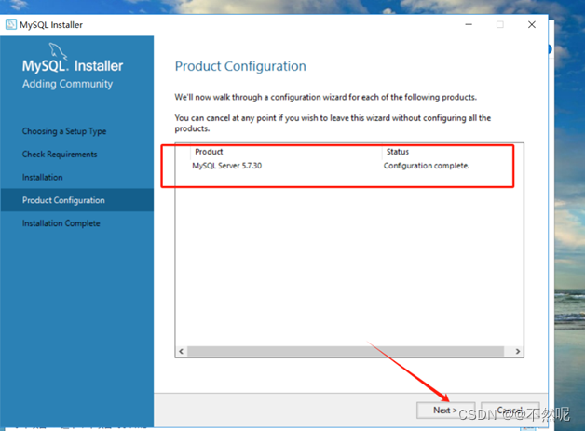Minimize the MySQL Installer window
This screenshot has height=431, width=585.
click(x=469, y=24)
